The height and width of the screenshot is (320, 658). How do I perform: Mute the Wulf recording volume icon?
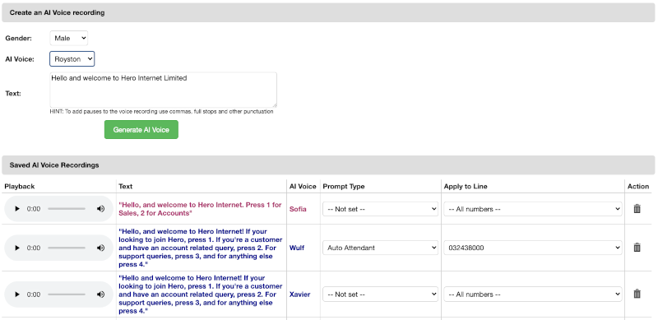pos(100,248)
